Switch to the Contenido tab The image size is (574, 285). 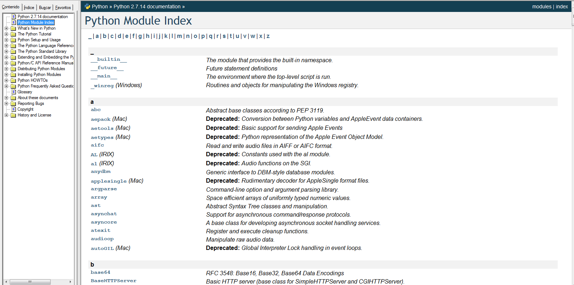[x=11, y=7]
